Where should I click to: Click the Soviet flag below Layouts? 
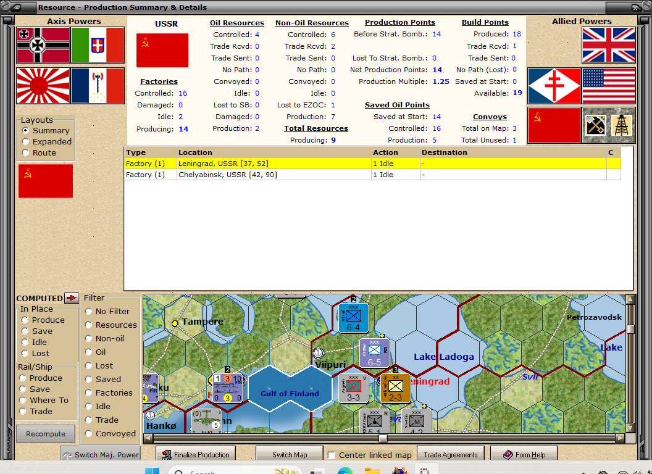tap(45, 181)
